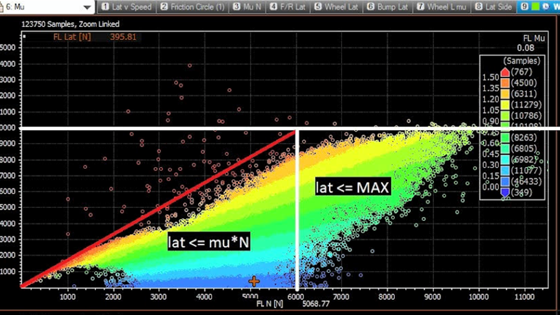Open the '6: Mu' workbook dropdown arrow
The height and width of the screenshot is (315, 560).
pos(87,7)
